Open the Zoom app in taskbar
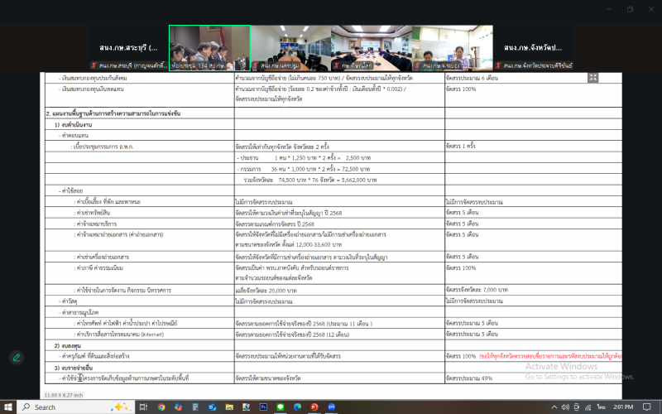The height and width of the screenshot is (414, 662). coord(331,407)
